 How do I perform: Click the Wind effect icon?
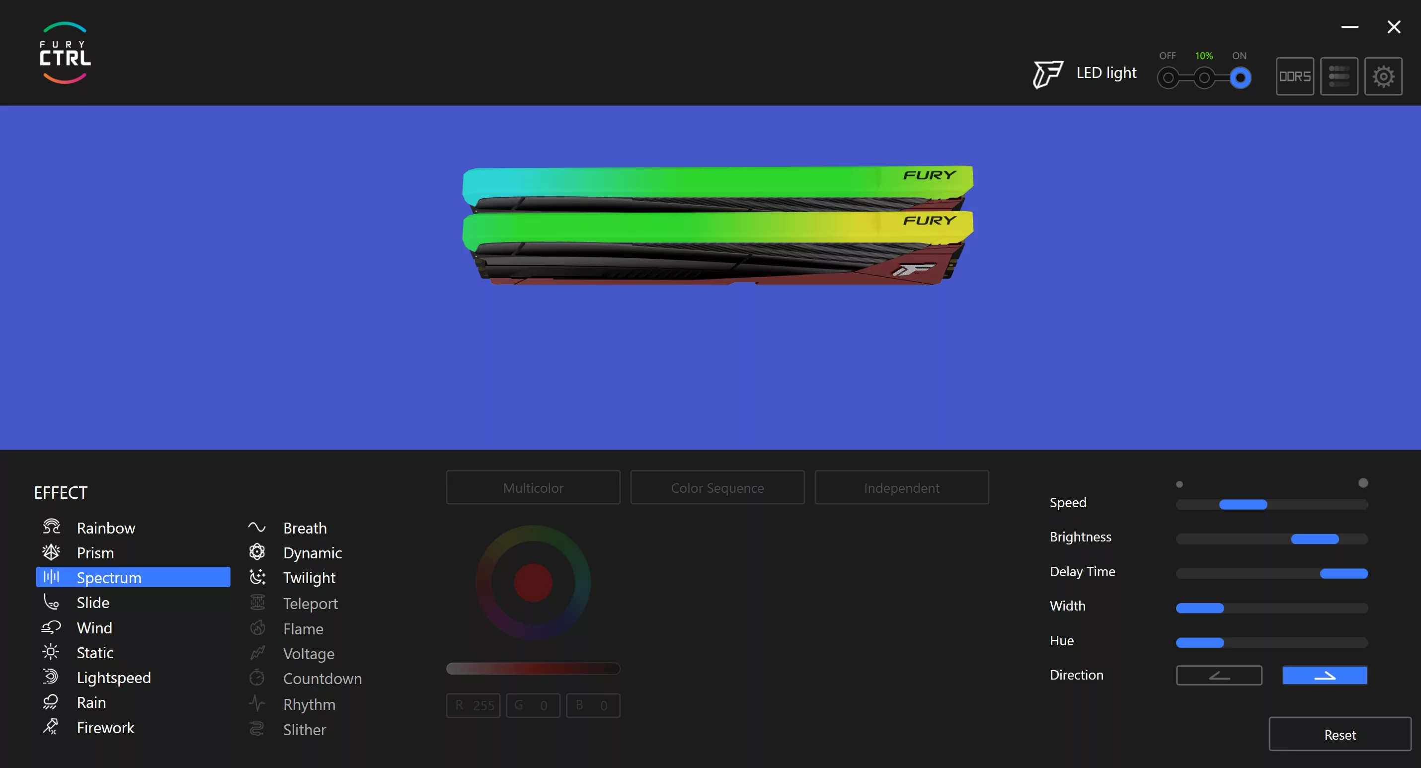click(51, 627)
